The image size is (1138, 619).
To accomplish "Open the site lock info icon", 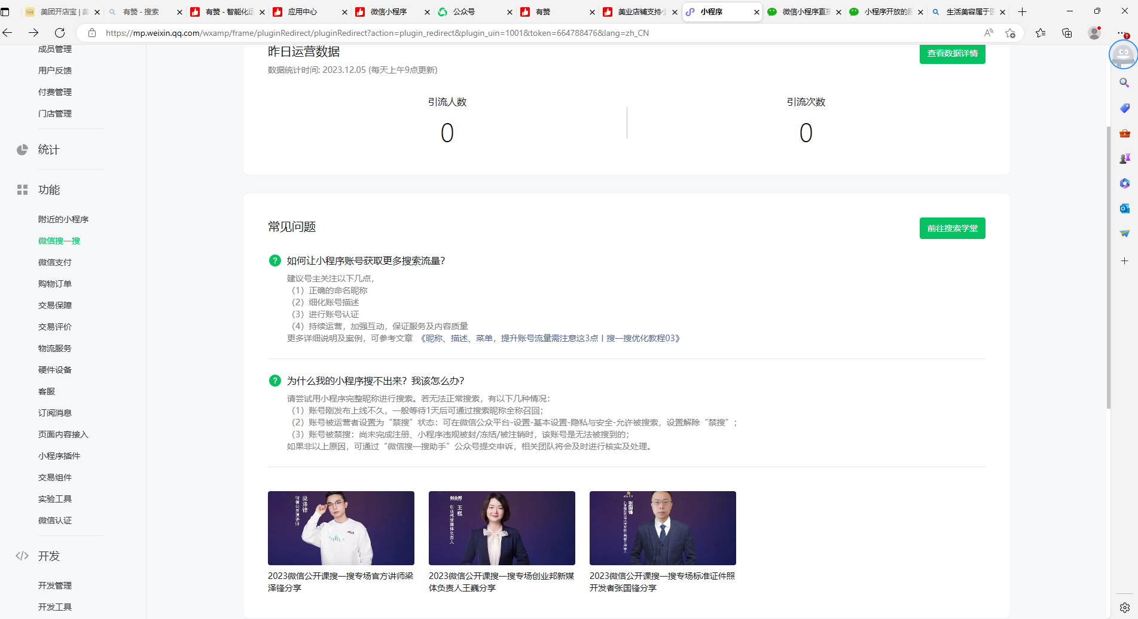I will [92, 33].
